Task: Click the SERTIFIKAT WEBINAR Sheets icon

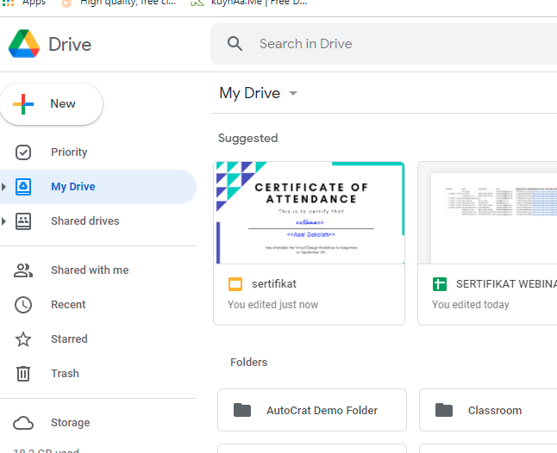Action: point(440,284)
